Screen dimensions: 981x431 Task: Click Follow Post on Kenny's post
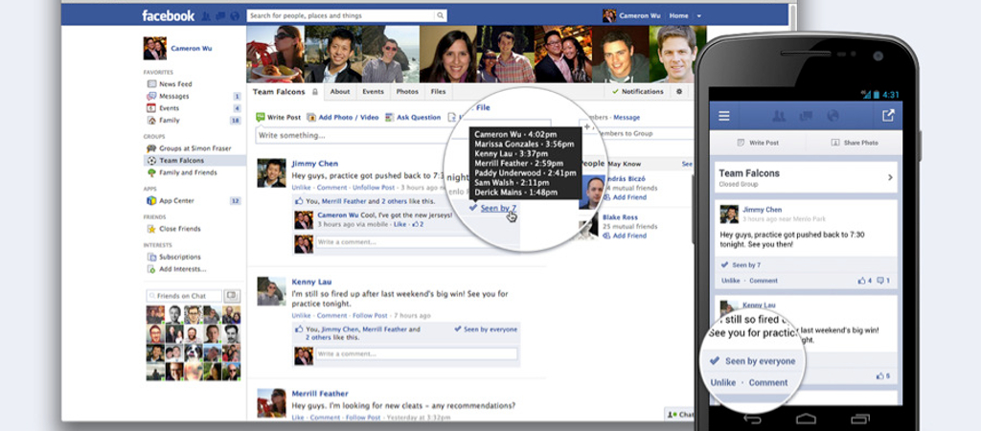[370, 316]
